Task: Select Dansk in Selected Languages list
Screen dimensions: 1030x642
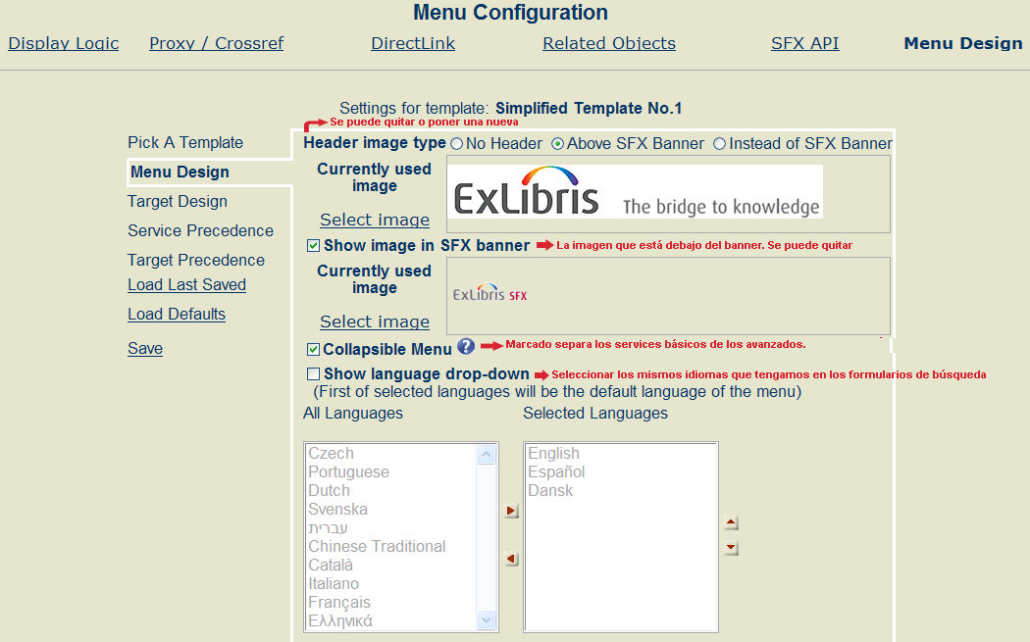Action: (x=550, y=490)
